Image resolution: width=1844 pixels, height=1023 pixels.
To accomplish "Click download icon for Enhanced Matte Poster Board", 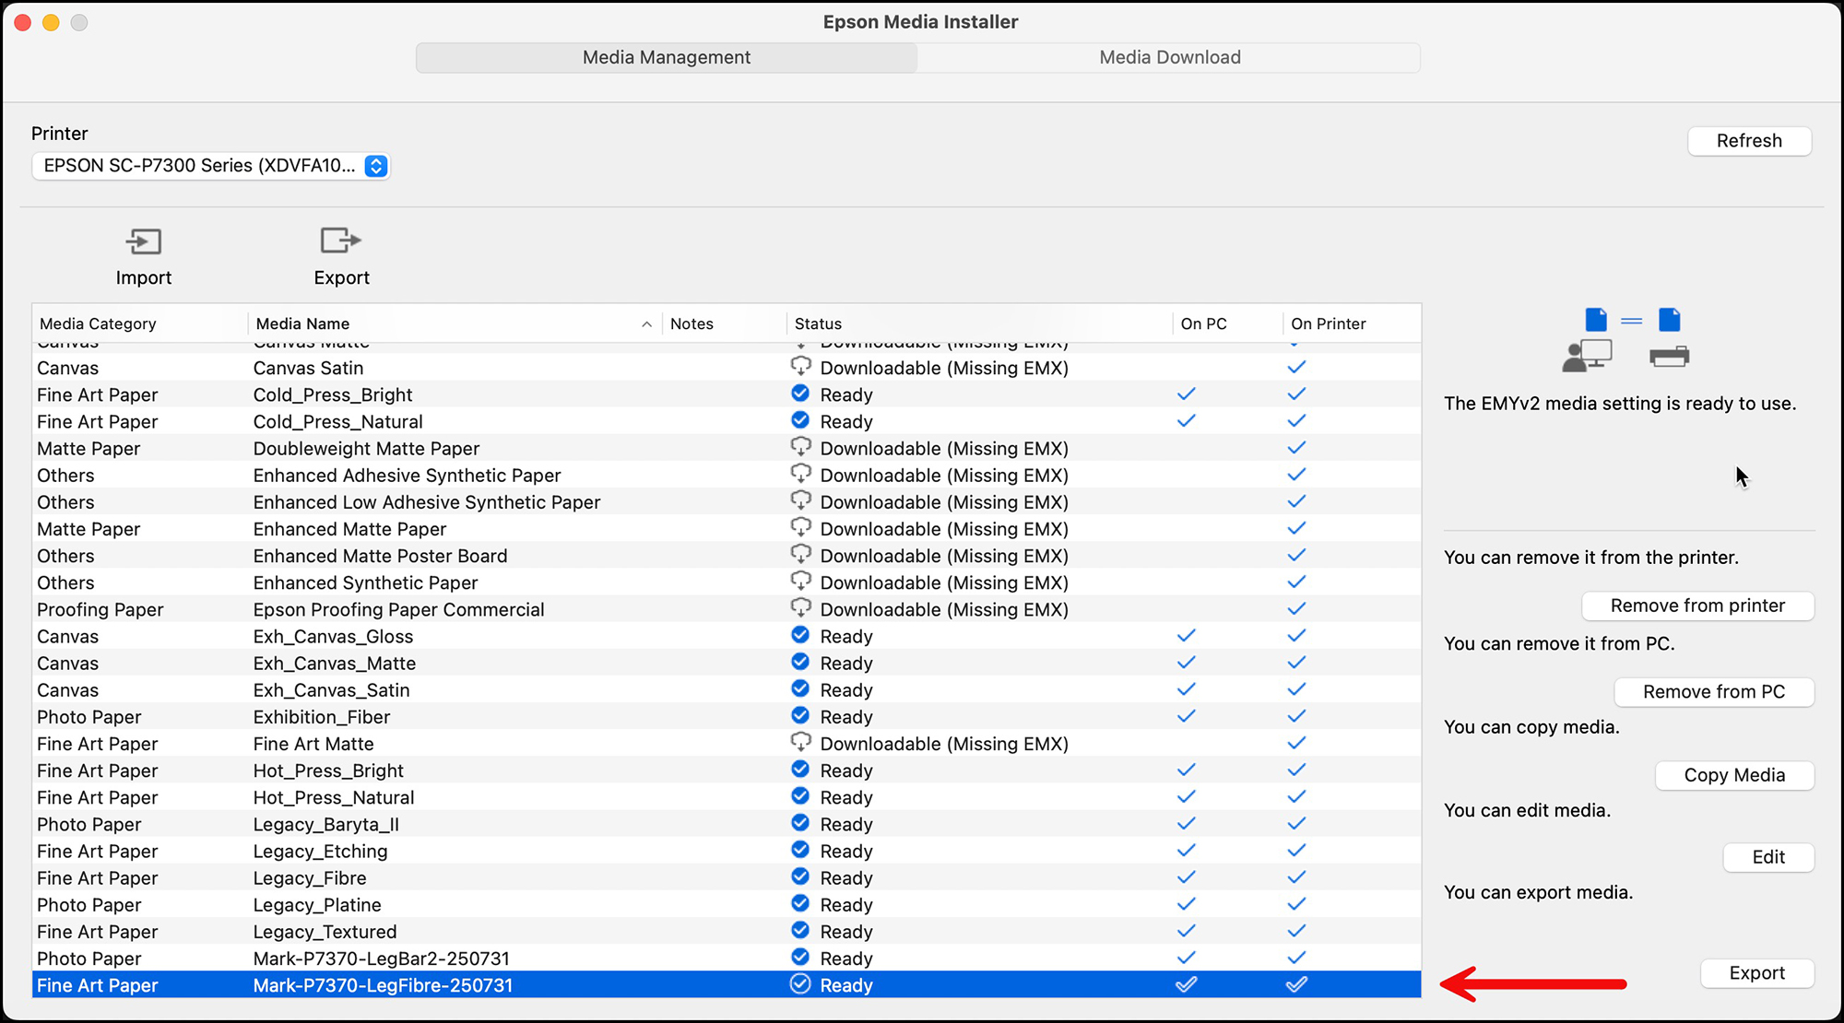I will point(800,554).
